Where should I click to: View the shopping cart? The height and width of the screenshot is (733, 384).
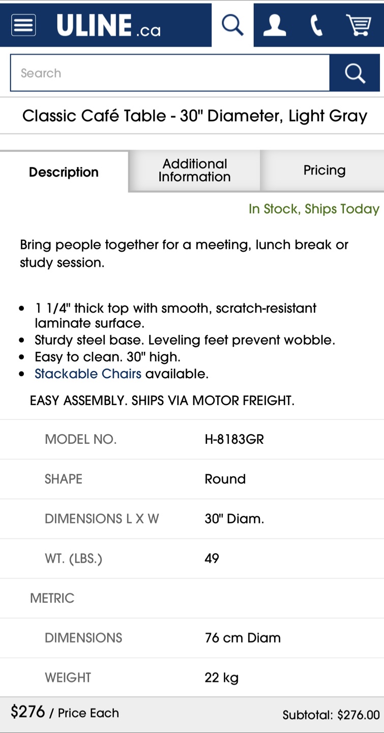pos(358,25)
